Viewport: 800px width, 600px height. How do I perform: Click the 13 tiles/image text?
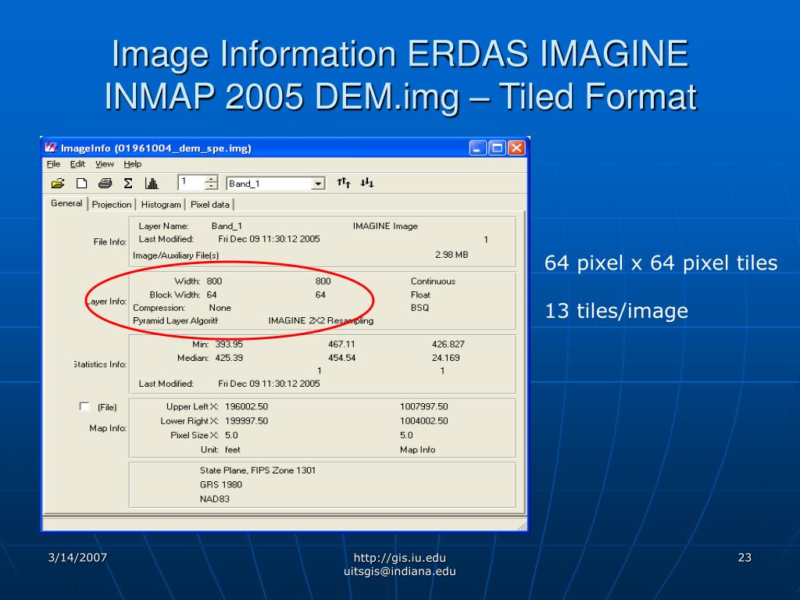[x=616, y=311]
